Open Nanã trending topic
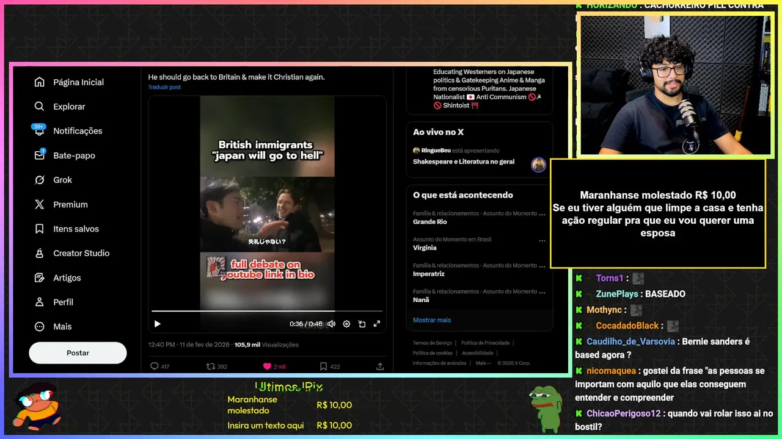 click(x=421, y=300)
